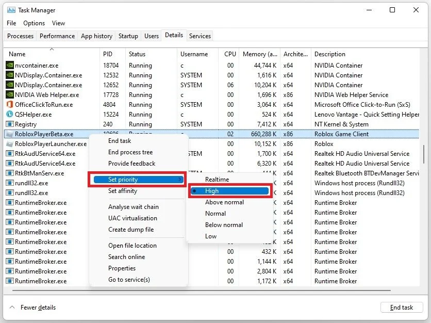Click the RobloxPlayerLauncher.exe icon
The image size is (431, 323).
tap(10, 143)
